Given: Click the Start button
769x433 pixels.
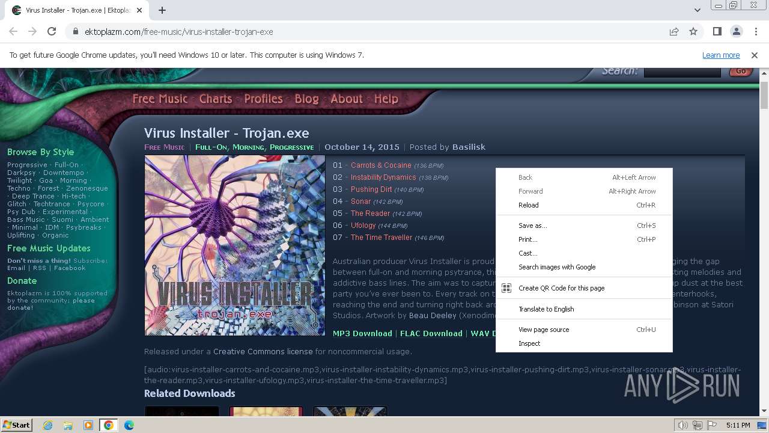Looking at the screenshot, I should (x=17, y=425).
